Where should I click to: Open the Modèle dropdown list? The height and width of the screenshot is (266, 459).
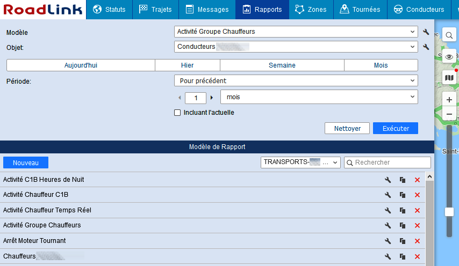click(x=296, y=32)
